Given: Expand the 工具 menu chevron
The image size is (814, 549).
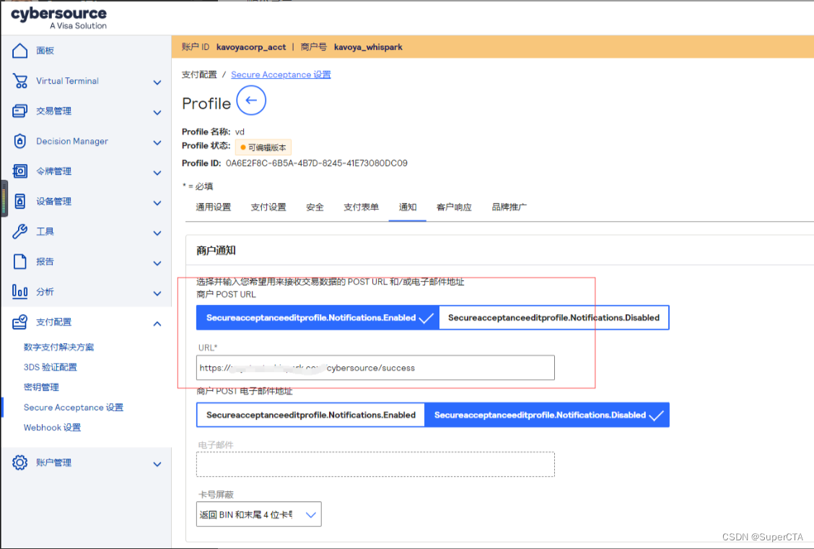Looking at the screenshot, I should click(x=157, y=233).
